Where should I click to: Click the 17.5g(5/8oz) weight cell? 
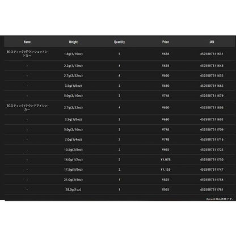click(x=73, y=170)
